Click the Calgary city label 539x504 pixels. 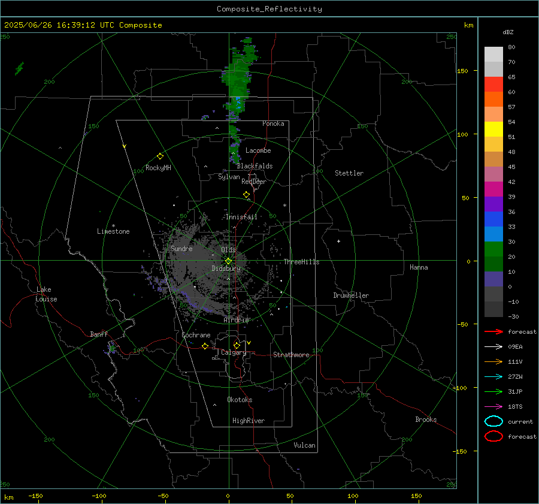click(x=234, y=352)
